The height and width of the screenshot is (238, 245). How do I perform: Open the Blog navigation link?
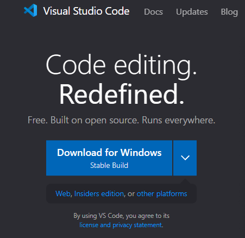click(229, 12)
